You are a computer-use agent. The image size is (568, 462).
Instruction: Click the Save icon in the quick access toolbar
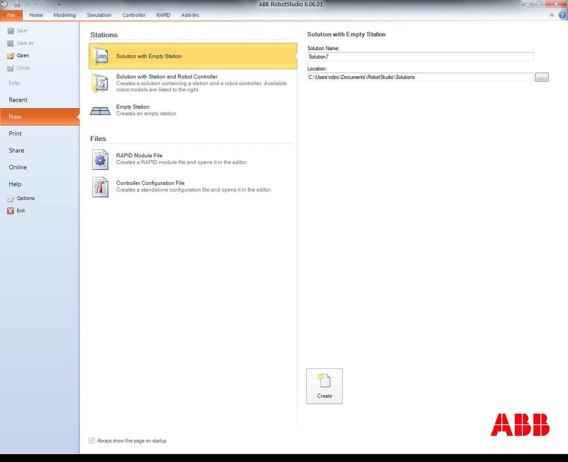tap(17, 4)
